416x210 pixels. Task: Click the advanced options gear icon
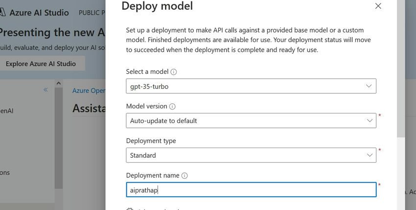pos(130,209)
